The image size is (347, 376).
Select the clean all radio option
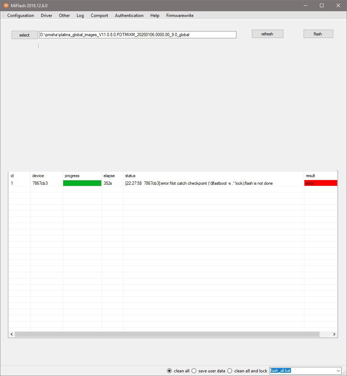[178, 371]
